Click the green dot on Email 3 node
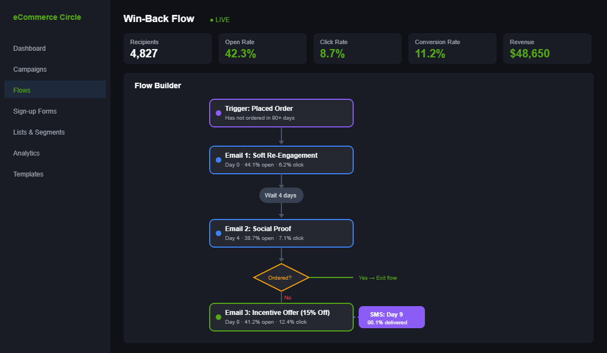 point(219,317)
